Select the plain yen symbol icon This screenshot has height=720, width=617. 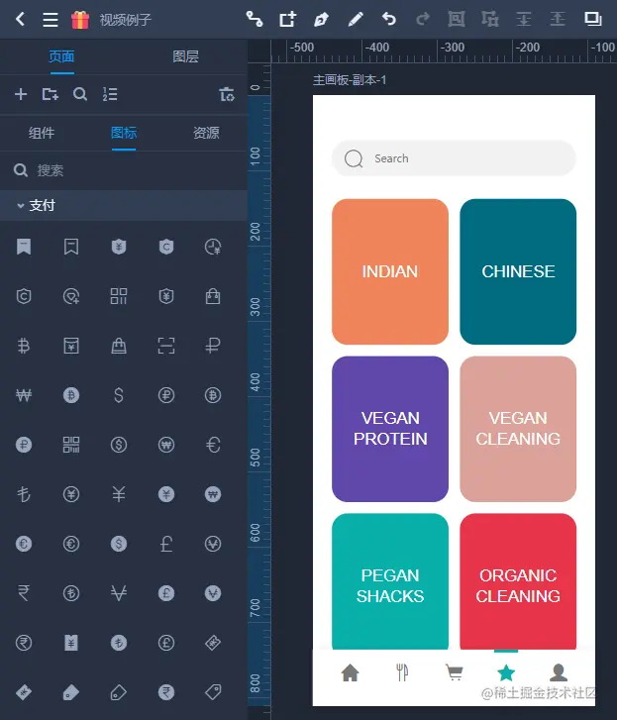click(119, 494)
